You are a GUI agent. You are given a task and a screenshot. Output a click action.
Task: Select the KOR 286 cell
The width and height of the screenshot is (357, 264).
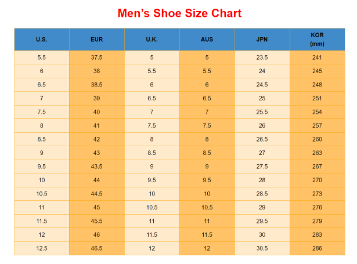317,248
